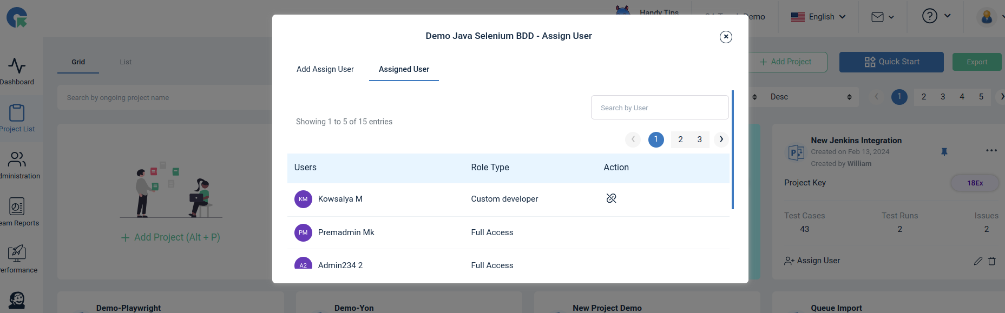Click the Action column header
The image size is (1005, 313).
(x=616, y=168)
